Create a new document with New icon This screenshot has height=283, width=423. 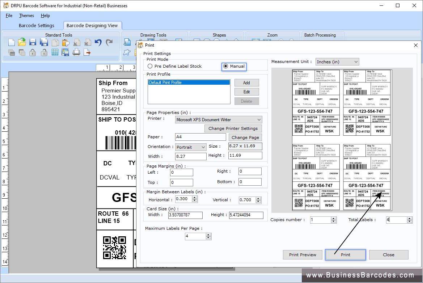click(x=12, y=42)
